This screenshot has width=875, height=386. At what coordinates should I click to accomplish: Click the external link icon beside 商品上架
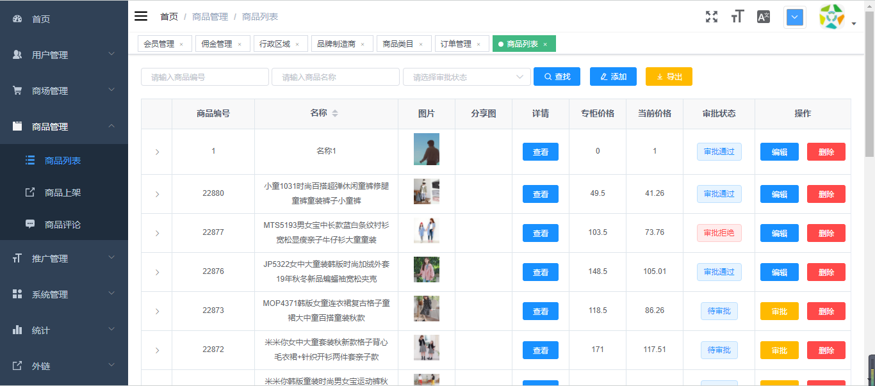(30, 192)
